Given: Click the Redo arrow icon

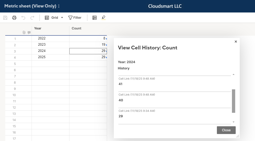Looking at the screenshot, I should pyautogui.click(x=32, y=18).
